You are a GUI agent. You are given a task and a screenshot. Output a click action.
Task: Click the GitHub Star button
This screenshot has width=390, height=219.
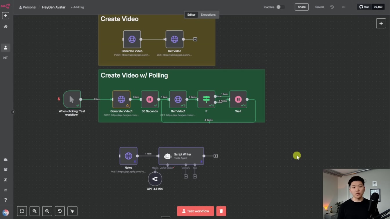[364, 7]
